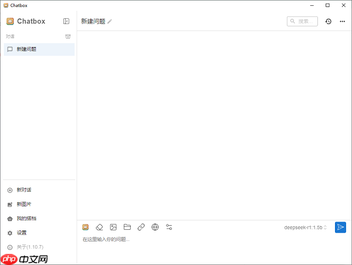The height and width of the screenshot is (265, 352).
Task: Click the gear icon beside 设置
Action: (x=10, y=233)
